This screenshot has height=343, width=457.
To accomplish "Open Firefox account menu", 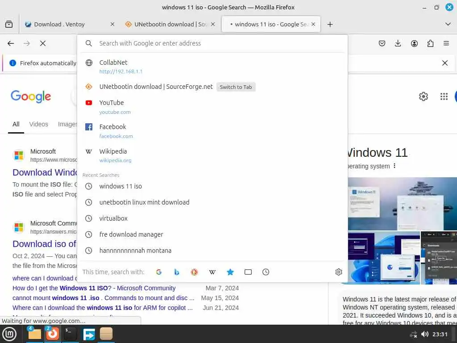I will point(414,43).
